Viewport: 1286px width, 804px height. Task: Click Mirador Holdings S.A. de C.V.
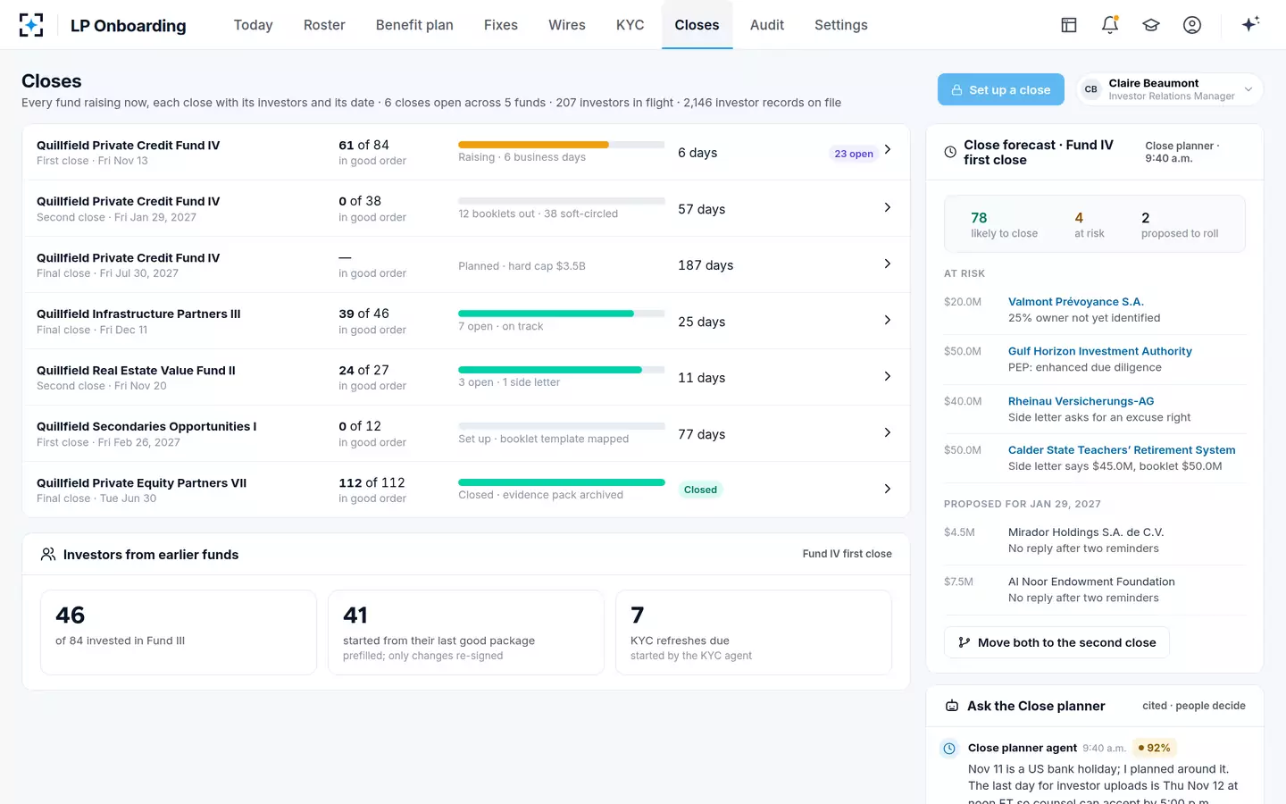click(1086, 532)
